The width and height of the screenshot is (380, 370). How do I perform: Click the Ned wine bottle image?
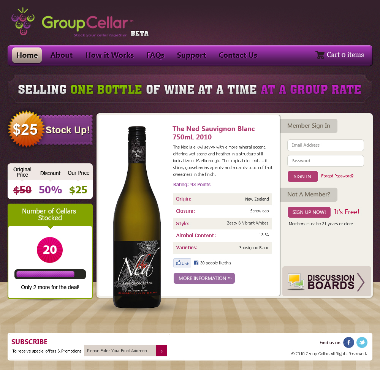pyautogui.click(x=137, y=217)
